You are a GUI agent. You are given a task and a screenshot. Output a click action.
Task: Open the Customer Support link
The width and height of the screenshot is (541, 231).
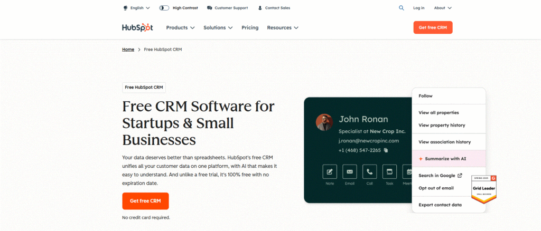(x=231, y=8)
